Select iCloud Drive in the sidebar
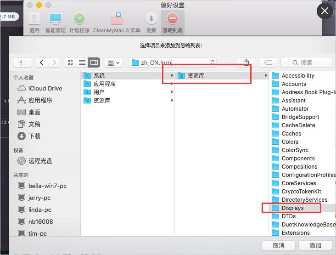Screen dimensions: 336x255 (45, 88)
